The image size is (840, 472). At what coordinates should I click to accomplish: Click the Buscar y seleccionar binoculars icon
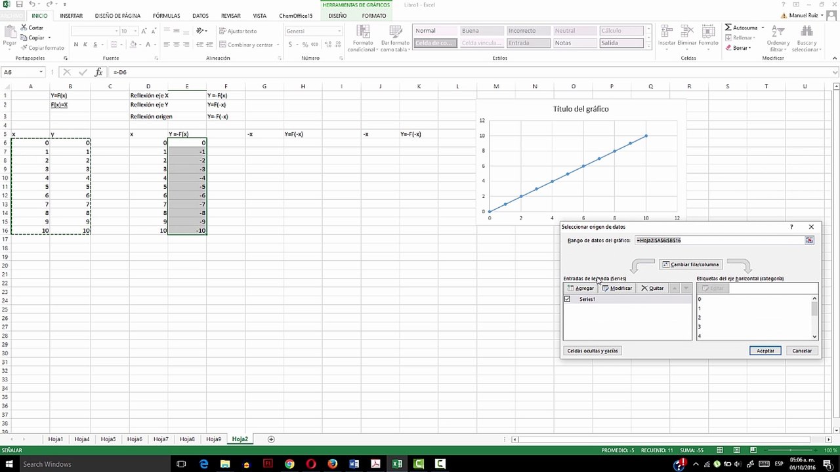tap(805, 31)
